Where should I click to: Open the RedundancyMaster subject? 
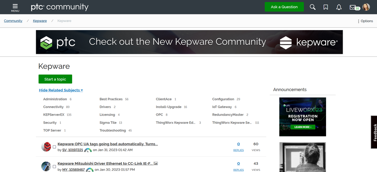pyautogui.click(x=228, y=115)
